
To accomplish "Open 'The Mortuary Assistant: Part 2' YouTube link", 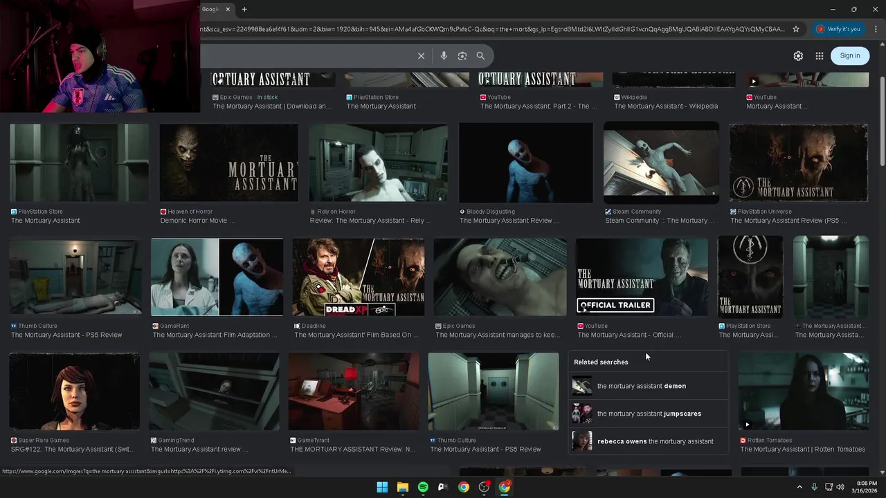I will point(539,106).
